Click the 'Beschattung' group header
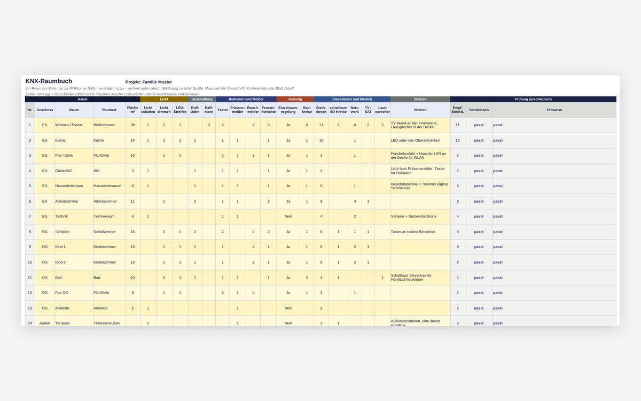The height and width of the screenshot is (401, 641). pyautogui.click(x=202, y=99)
